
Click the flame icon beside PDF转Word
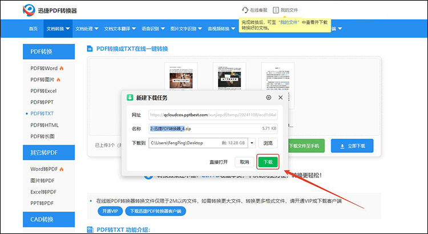pyautogui.click(x=62, y=68)
